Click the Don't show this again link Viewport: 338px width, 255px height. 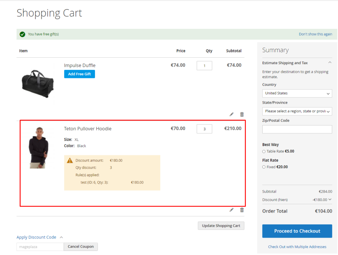tap(315, 34)
